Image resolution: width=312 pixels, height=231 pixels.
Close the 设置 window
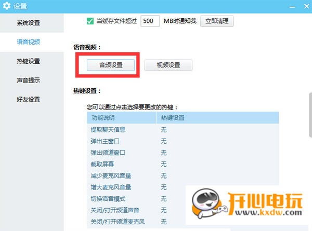[307, 6]
